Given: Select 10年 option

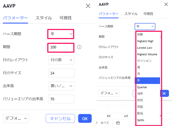Looking at the screenshot, I should pyautogui.click(x=147, y=94).
